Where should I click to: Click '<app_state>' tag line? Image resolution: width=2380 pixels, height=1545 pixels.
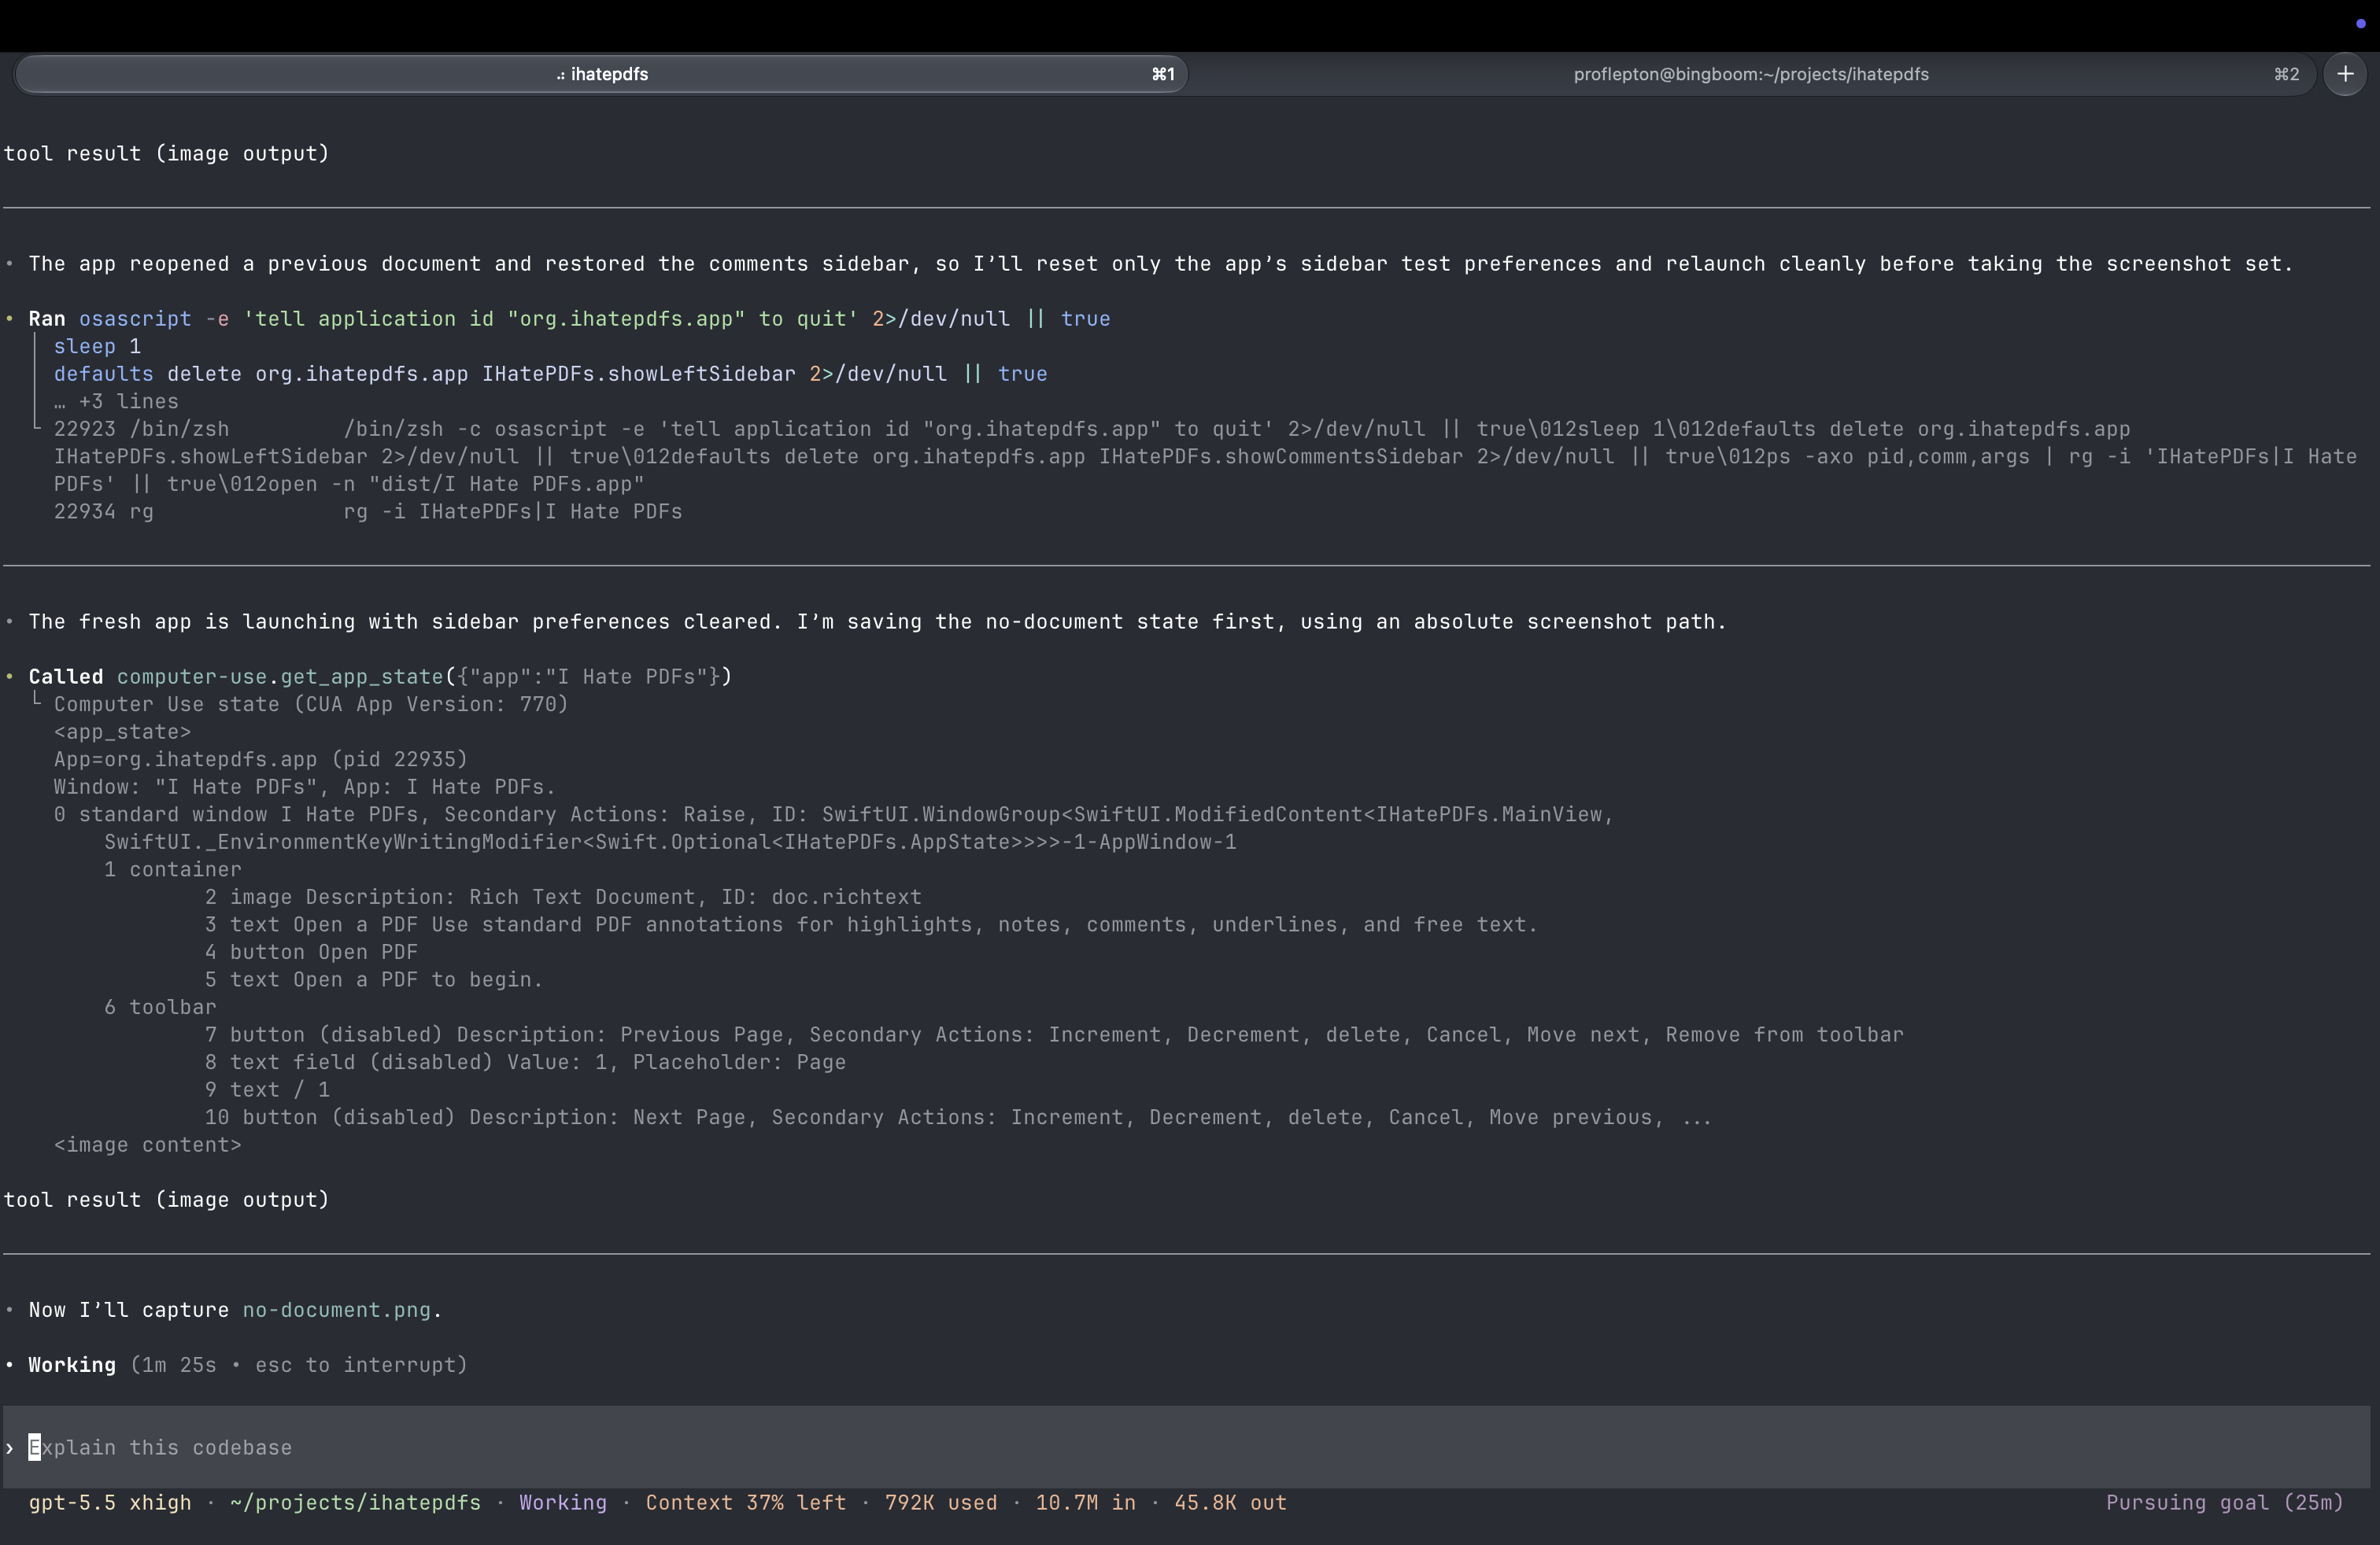(122, 731)
